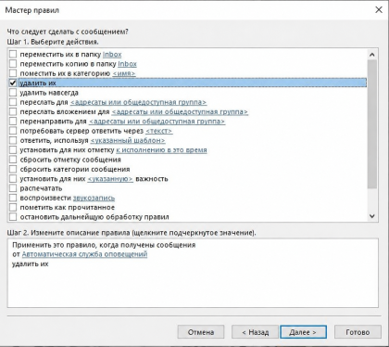This screenshot has height=347, width=389.
Task: Select 'удалить их' text in rule description
Action: (x=31, y=264)
